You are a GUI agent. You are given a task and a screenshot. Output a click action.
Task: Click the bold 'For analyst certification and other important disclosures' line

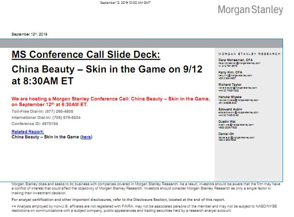[x=118, y=200]
